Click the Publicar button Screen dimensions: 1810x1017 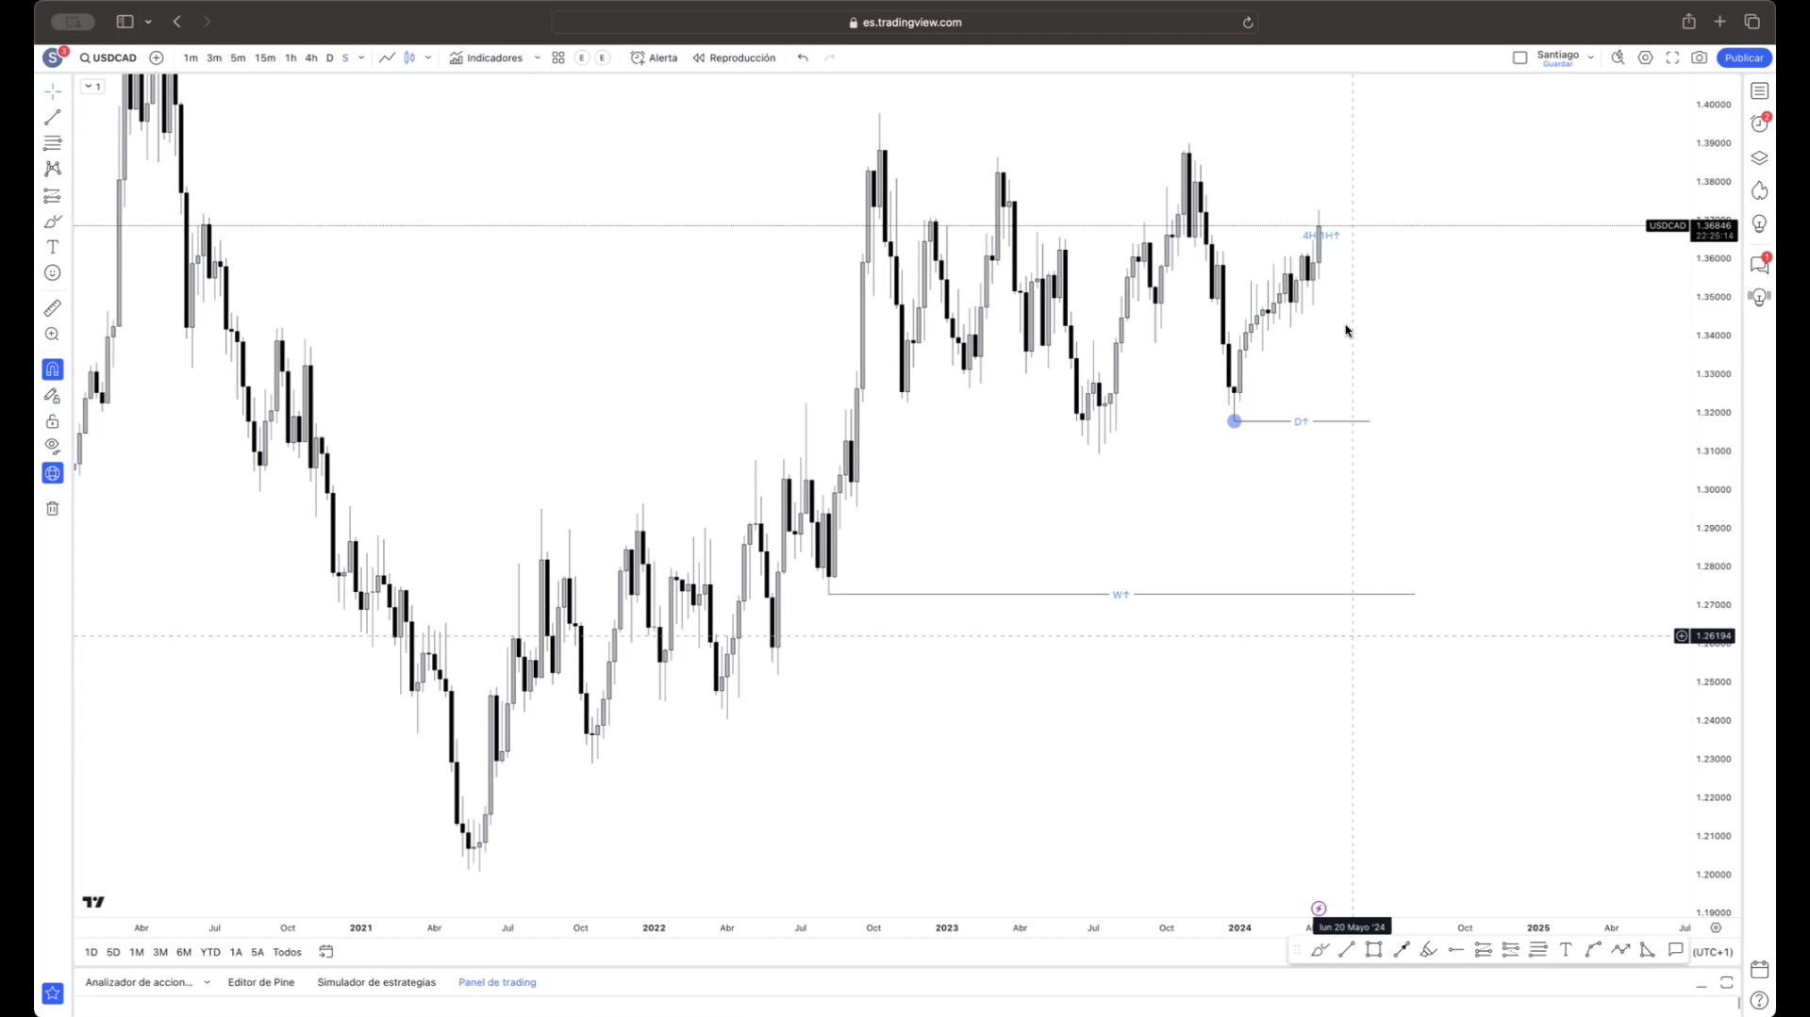[1744, 58]
